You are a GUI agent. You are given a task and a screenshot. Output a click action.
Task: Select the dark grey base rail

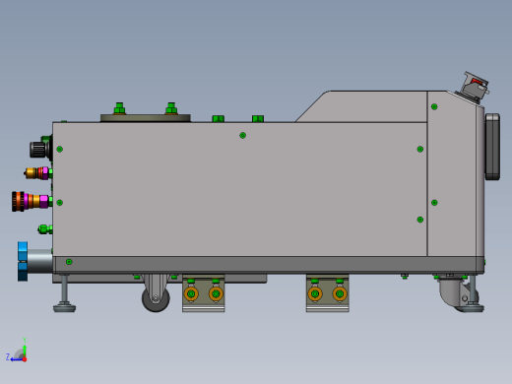coord(269,265)
